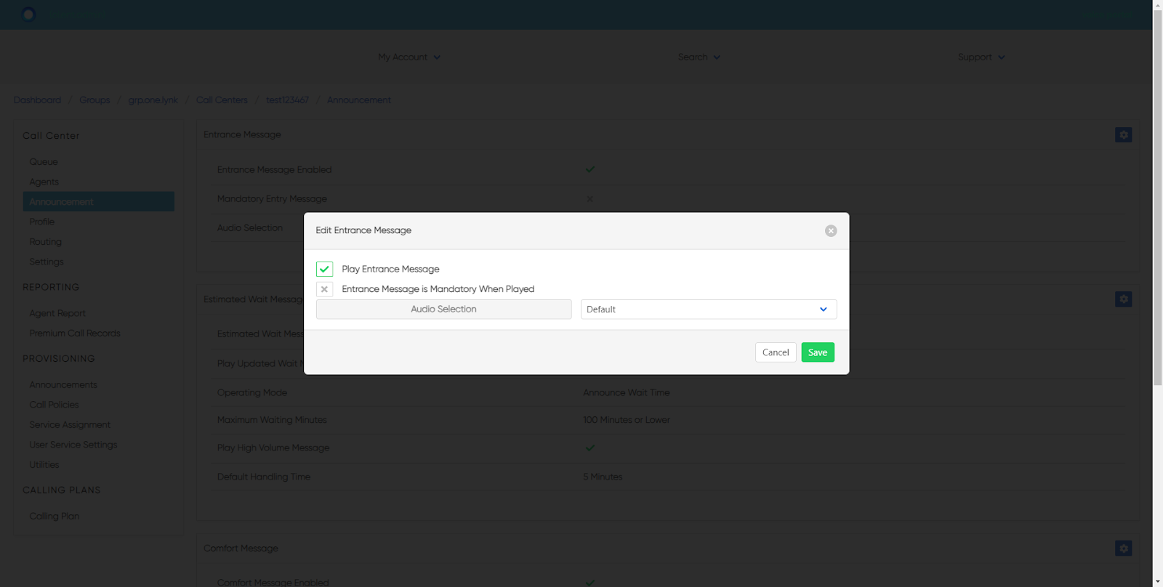The height and width of the screenshot is (587, 1163).
Task: Open Announcements under Provisioning
Action: (x=63, y=384)
